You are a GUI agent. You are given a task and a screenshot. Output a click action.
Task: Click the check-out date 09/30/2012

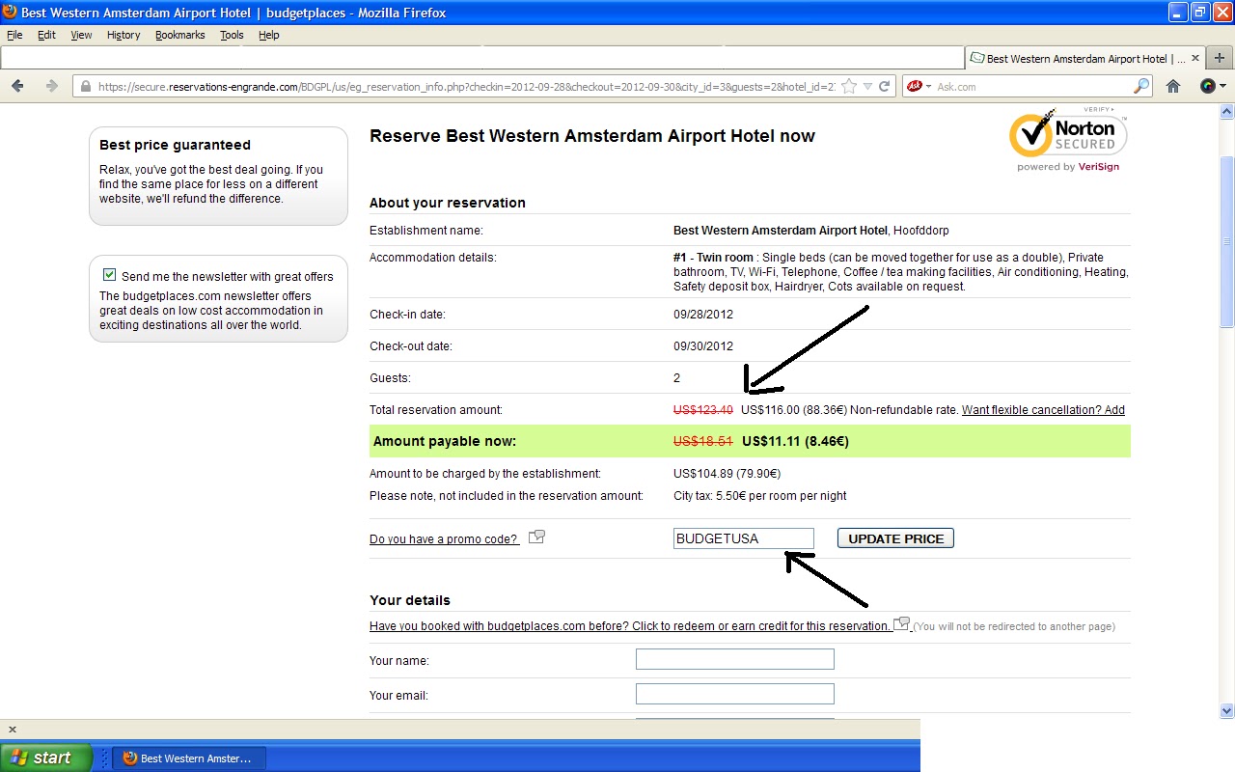coord(703,346)
